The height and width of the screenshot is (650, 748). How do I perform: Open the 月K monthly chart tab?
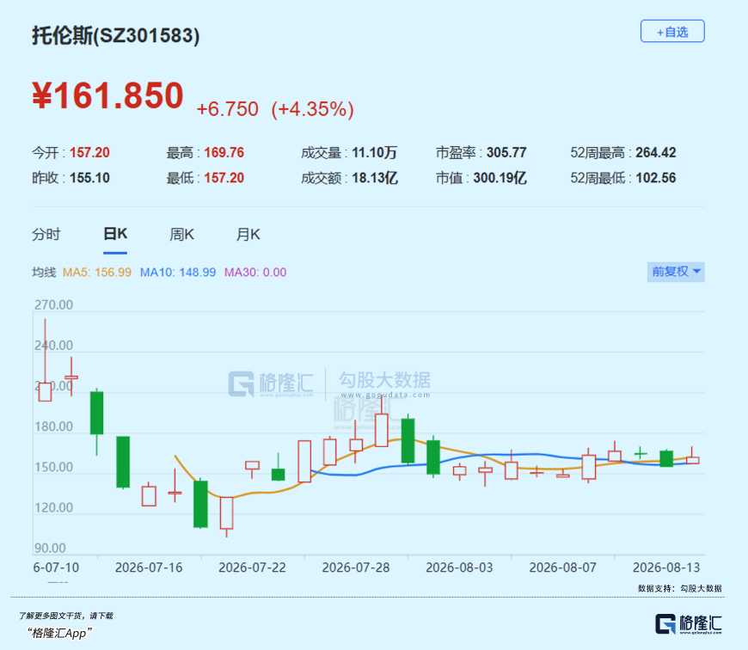click(248, 234)
